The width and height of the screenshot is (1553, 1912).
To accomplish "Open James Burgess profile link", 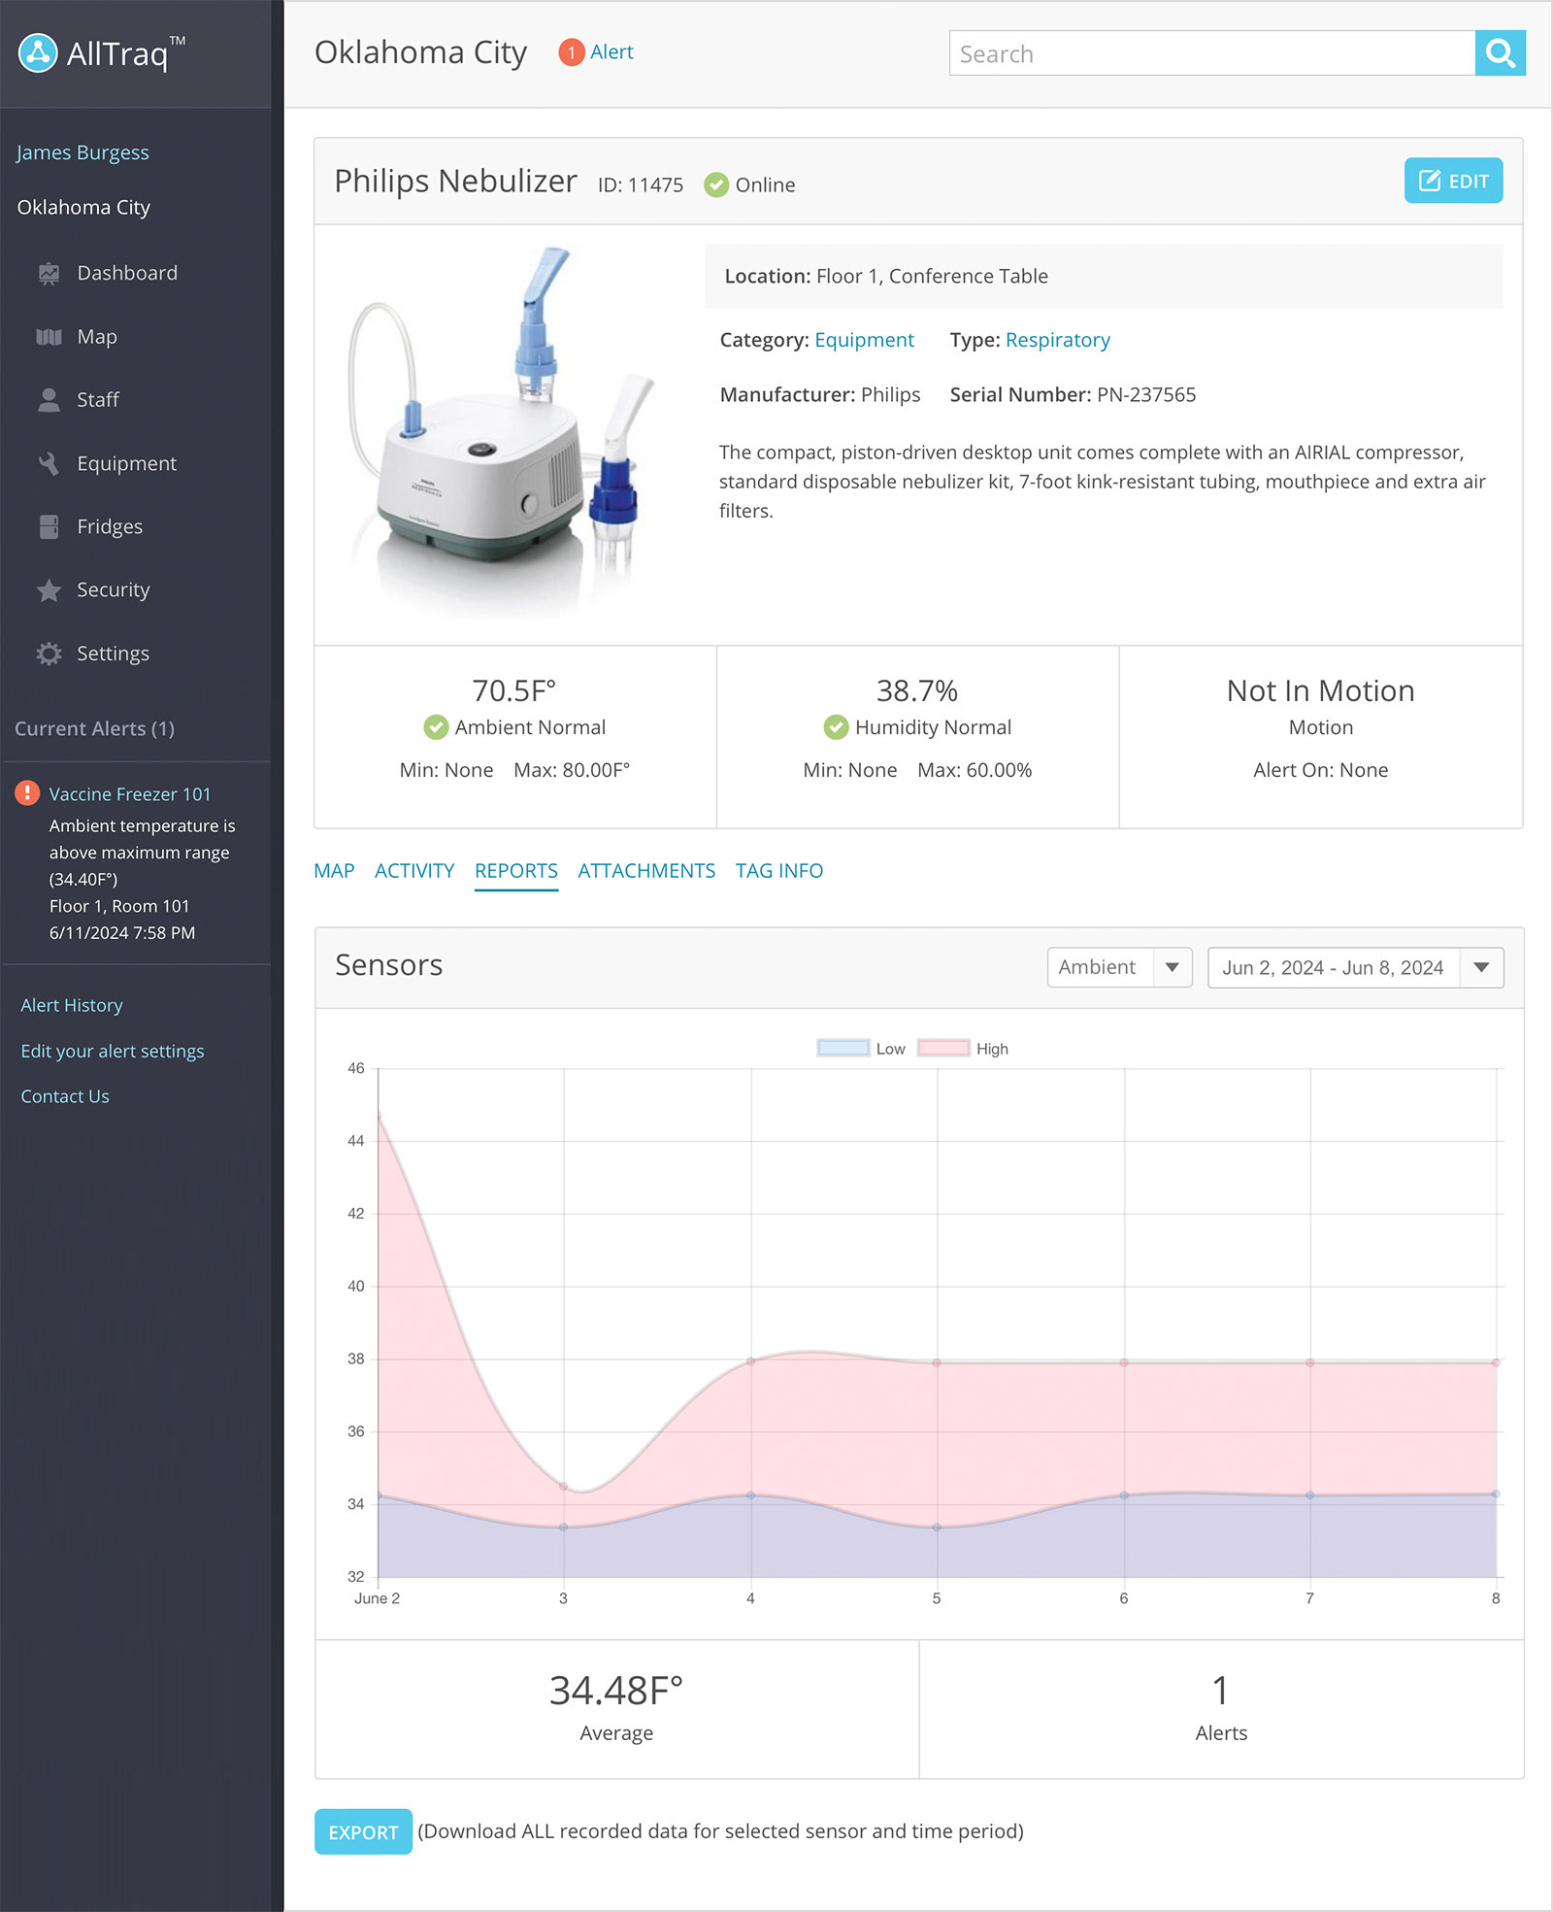I will [x=83, y=152].
